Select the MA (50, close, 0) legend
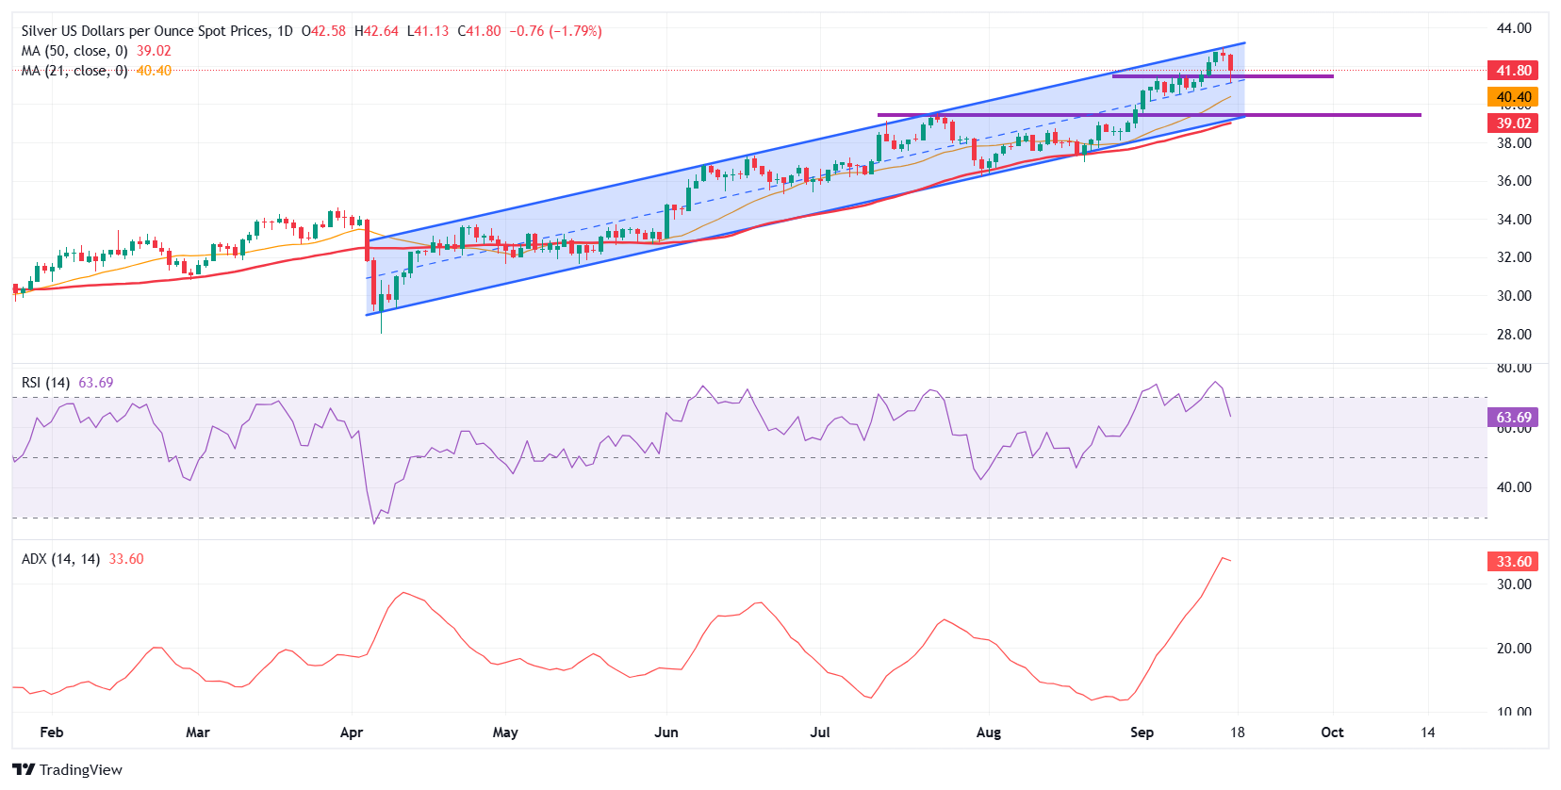Screen dimensions: 1561x790 tap(74, 51)
